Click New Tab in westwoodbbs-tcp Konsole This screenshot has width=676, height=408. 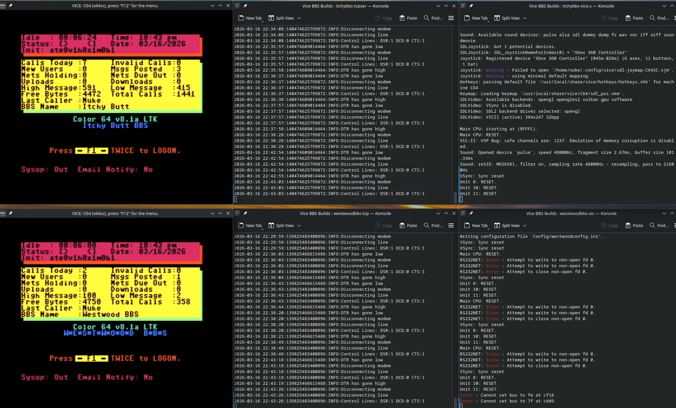point(250,225)
